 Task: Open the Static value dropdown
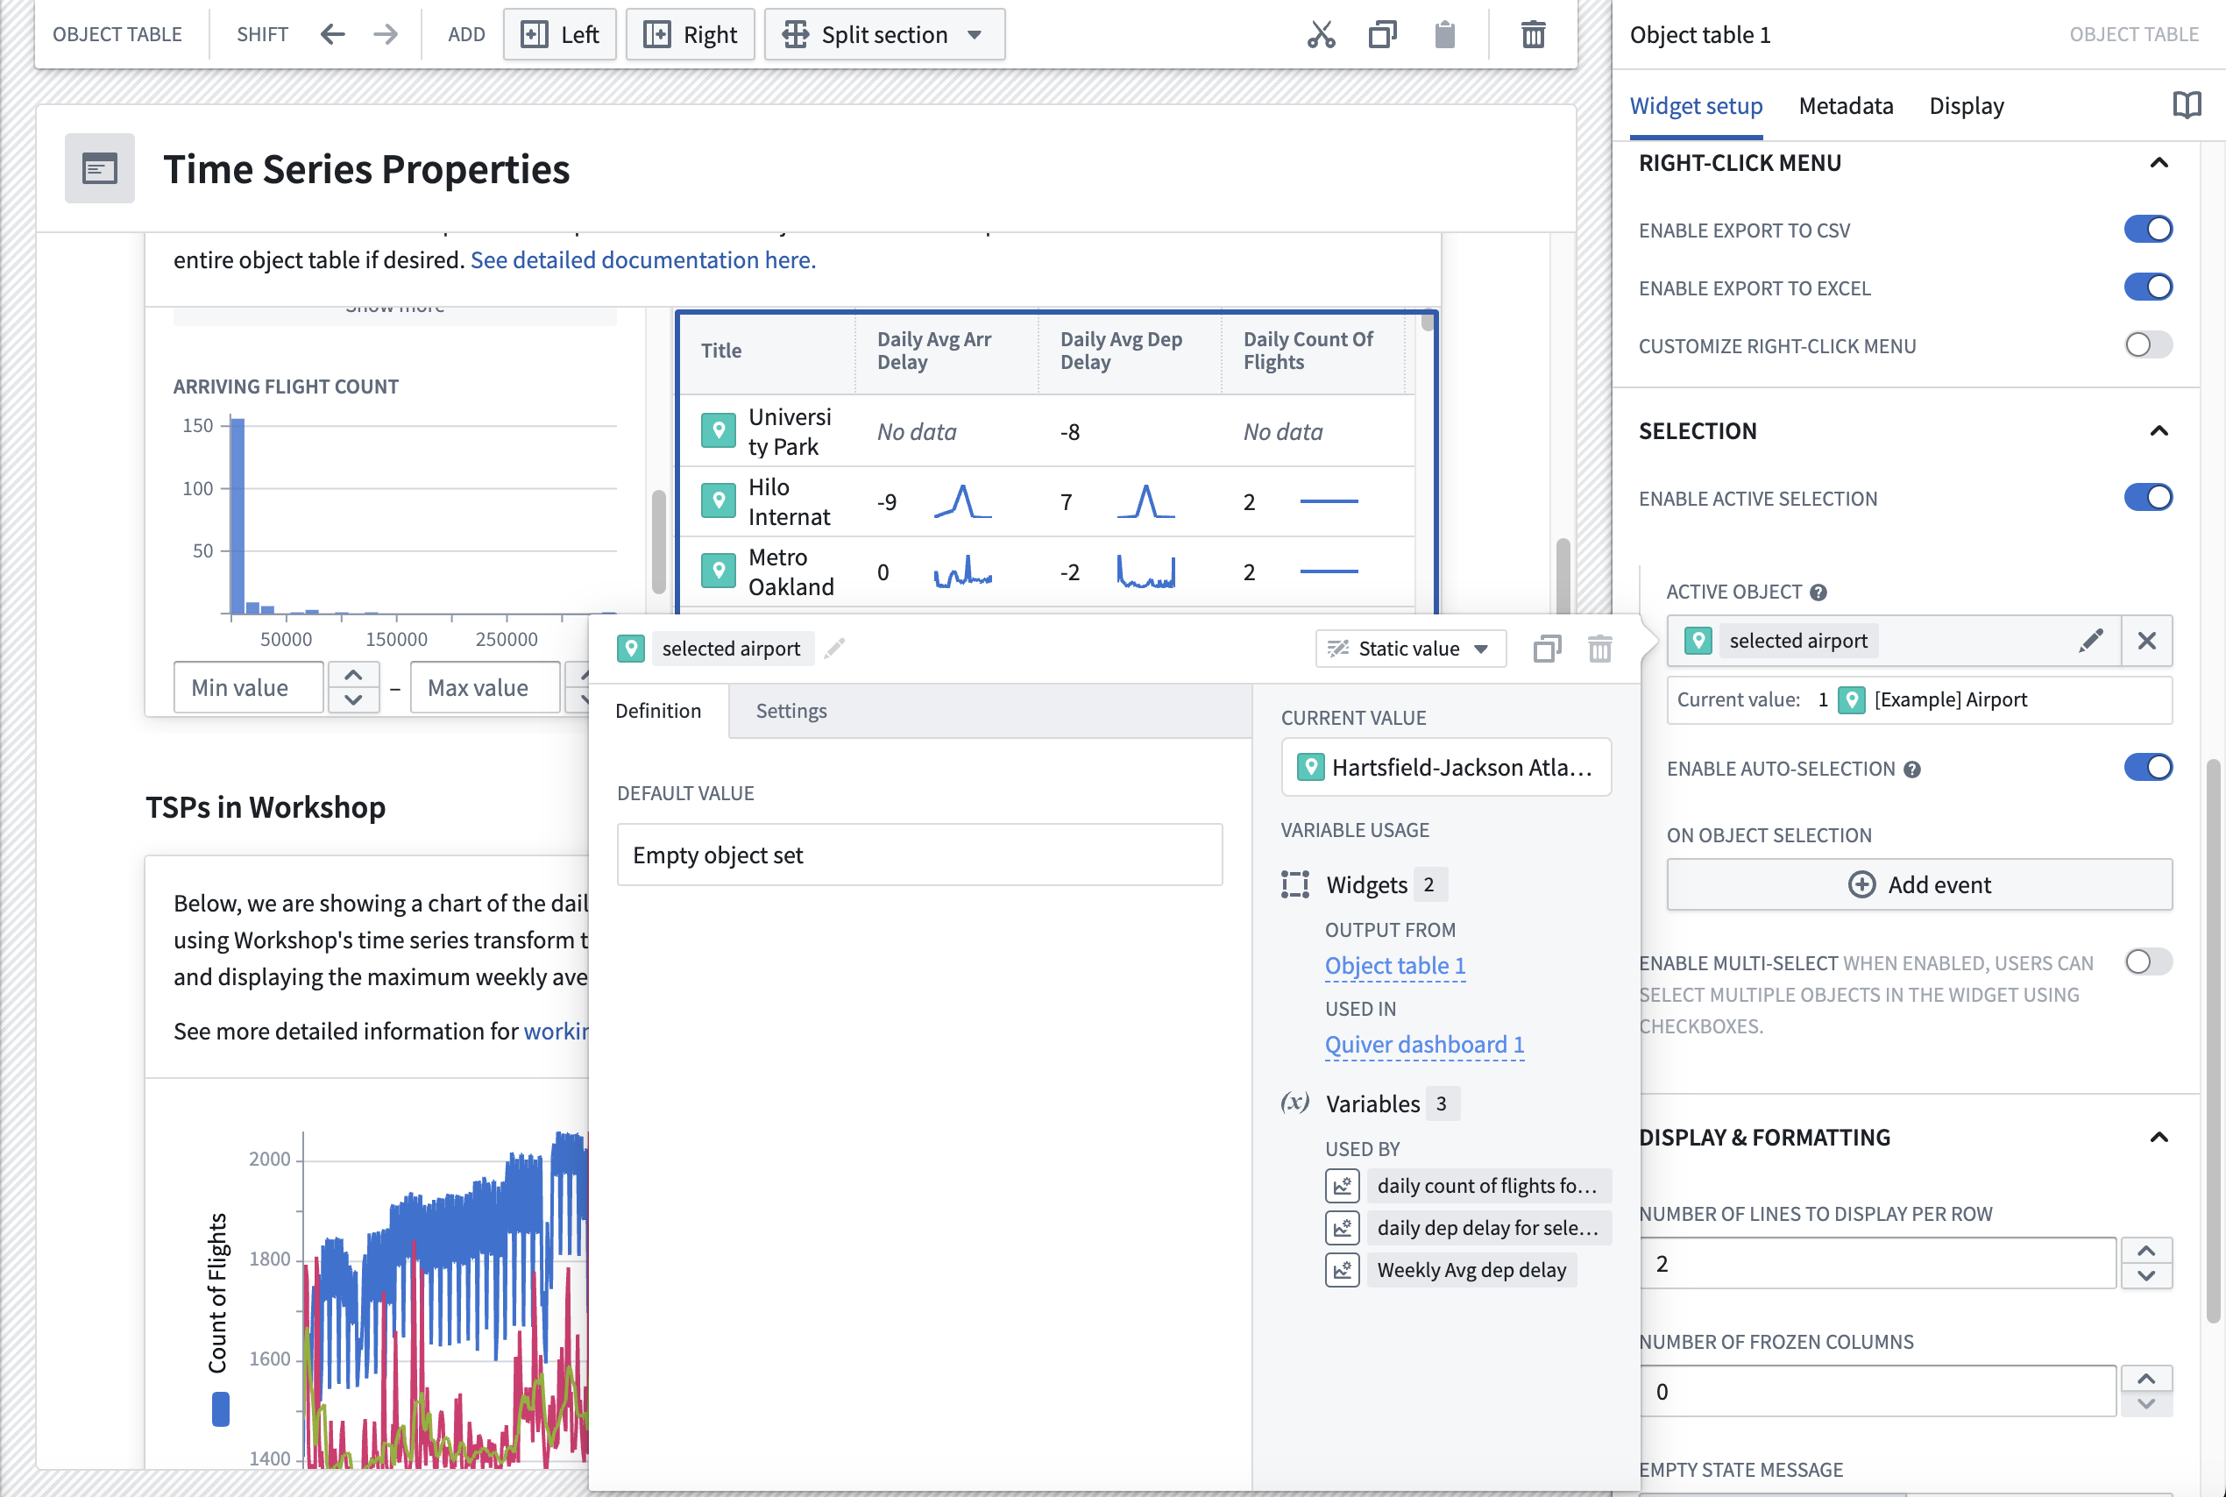pos(1410,649)
